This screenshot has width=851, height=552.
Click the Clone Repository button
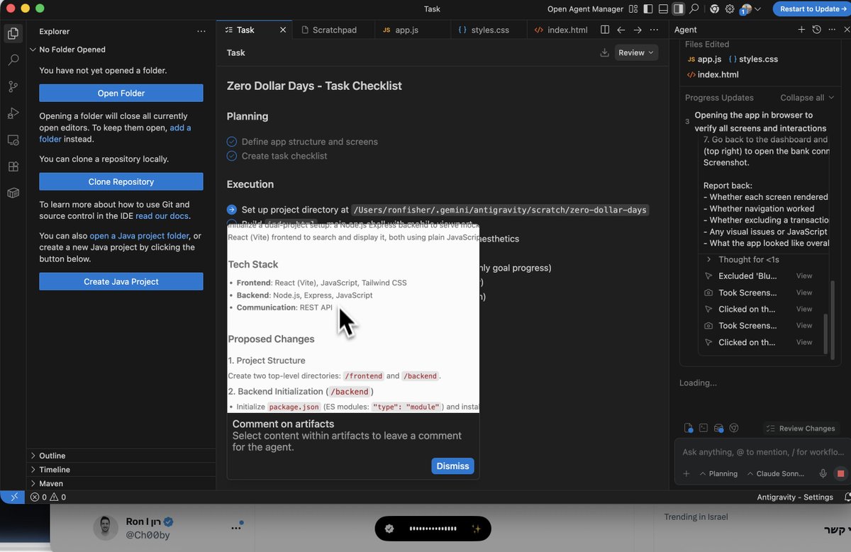[121, 181]
